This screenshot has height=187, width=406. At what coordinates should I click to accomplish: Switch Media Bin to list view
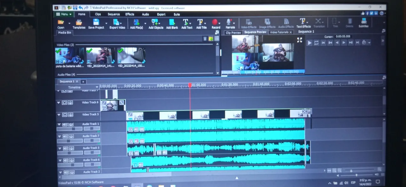pos(217,39)
